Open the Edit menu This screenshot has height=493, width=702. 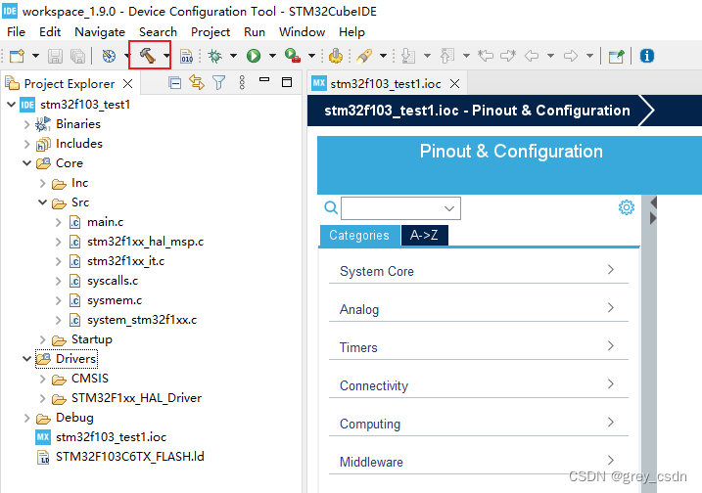pos(50,32)
